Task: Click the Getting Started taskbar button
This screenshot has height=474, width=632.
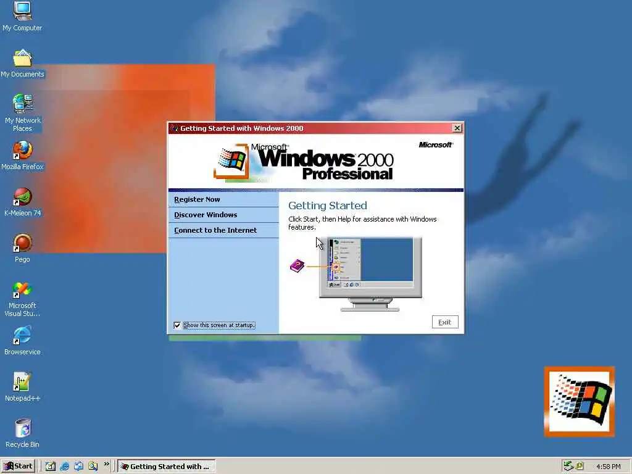Action: pos(167,467)
